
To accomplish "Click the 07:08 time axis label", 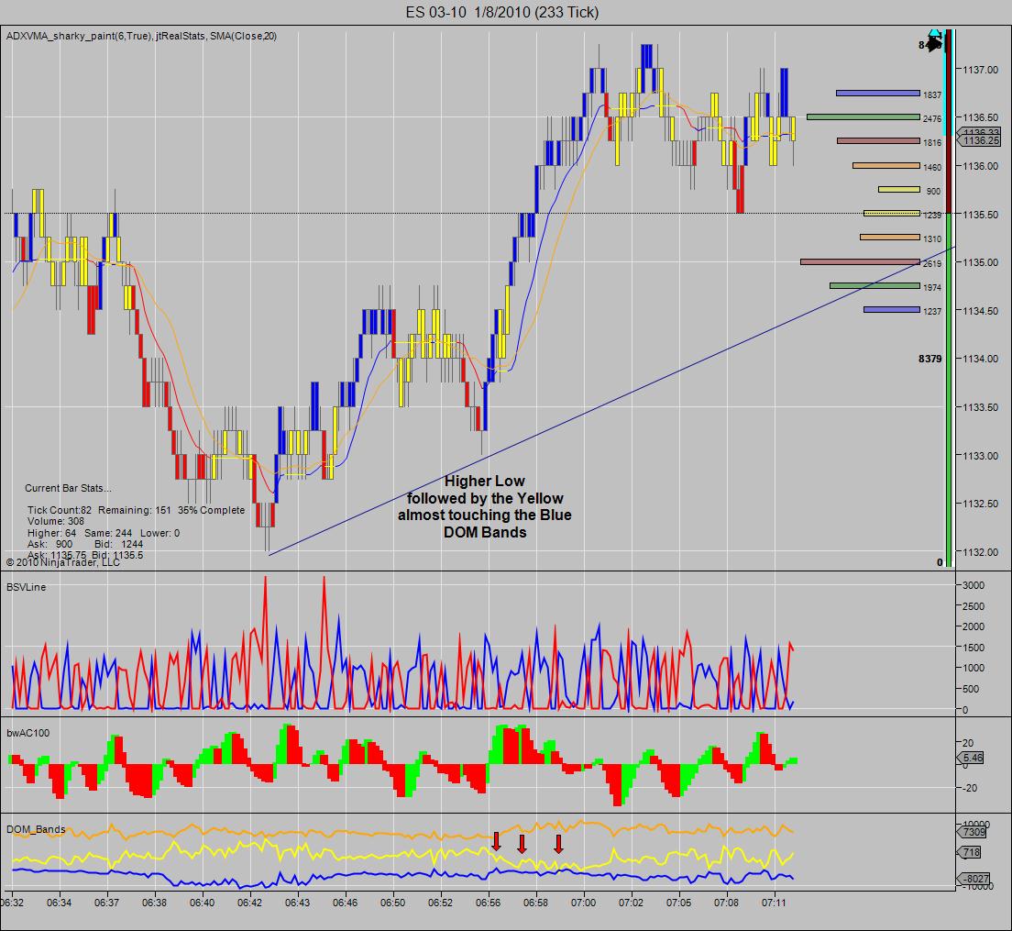I will pos(726,903).
